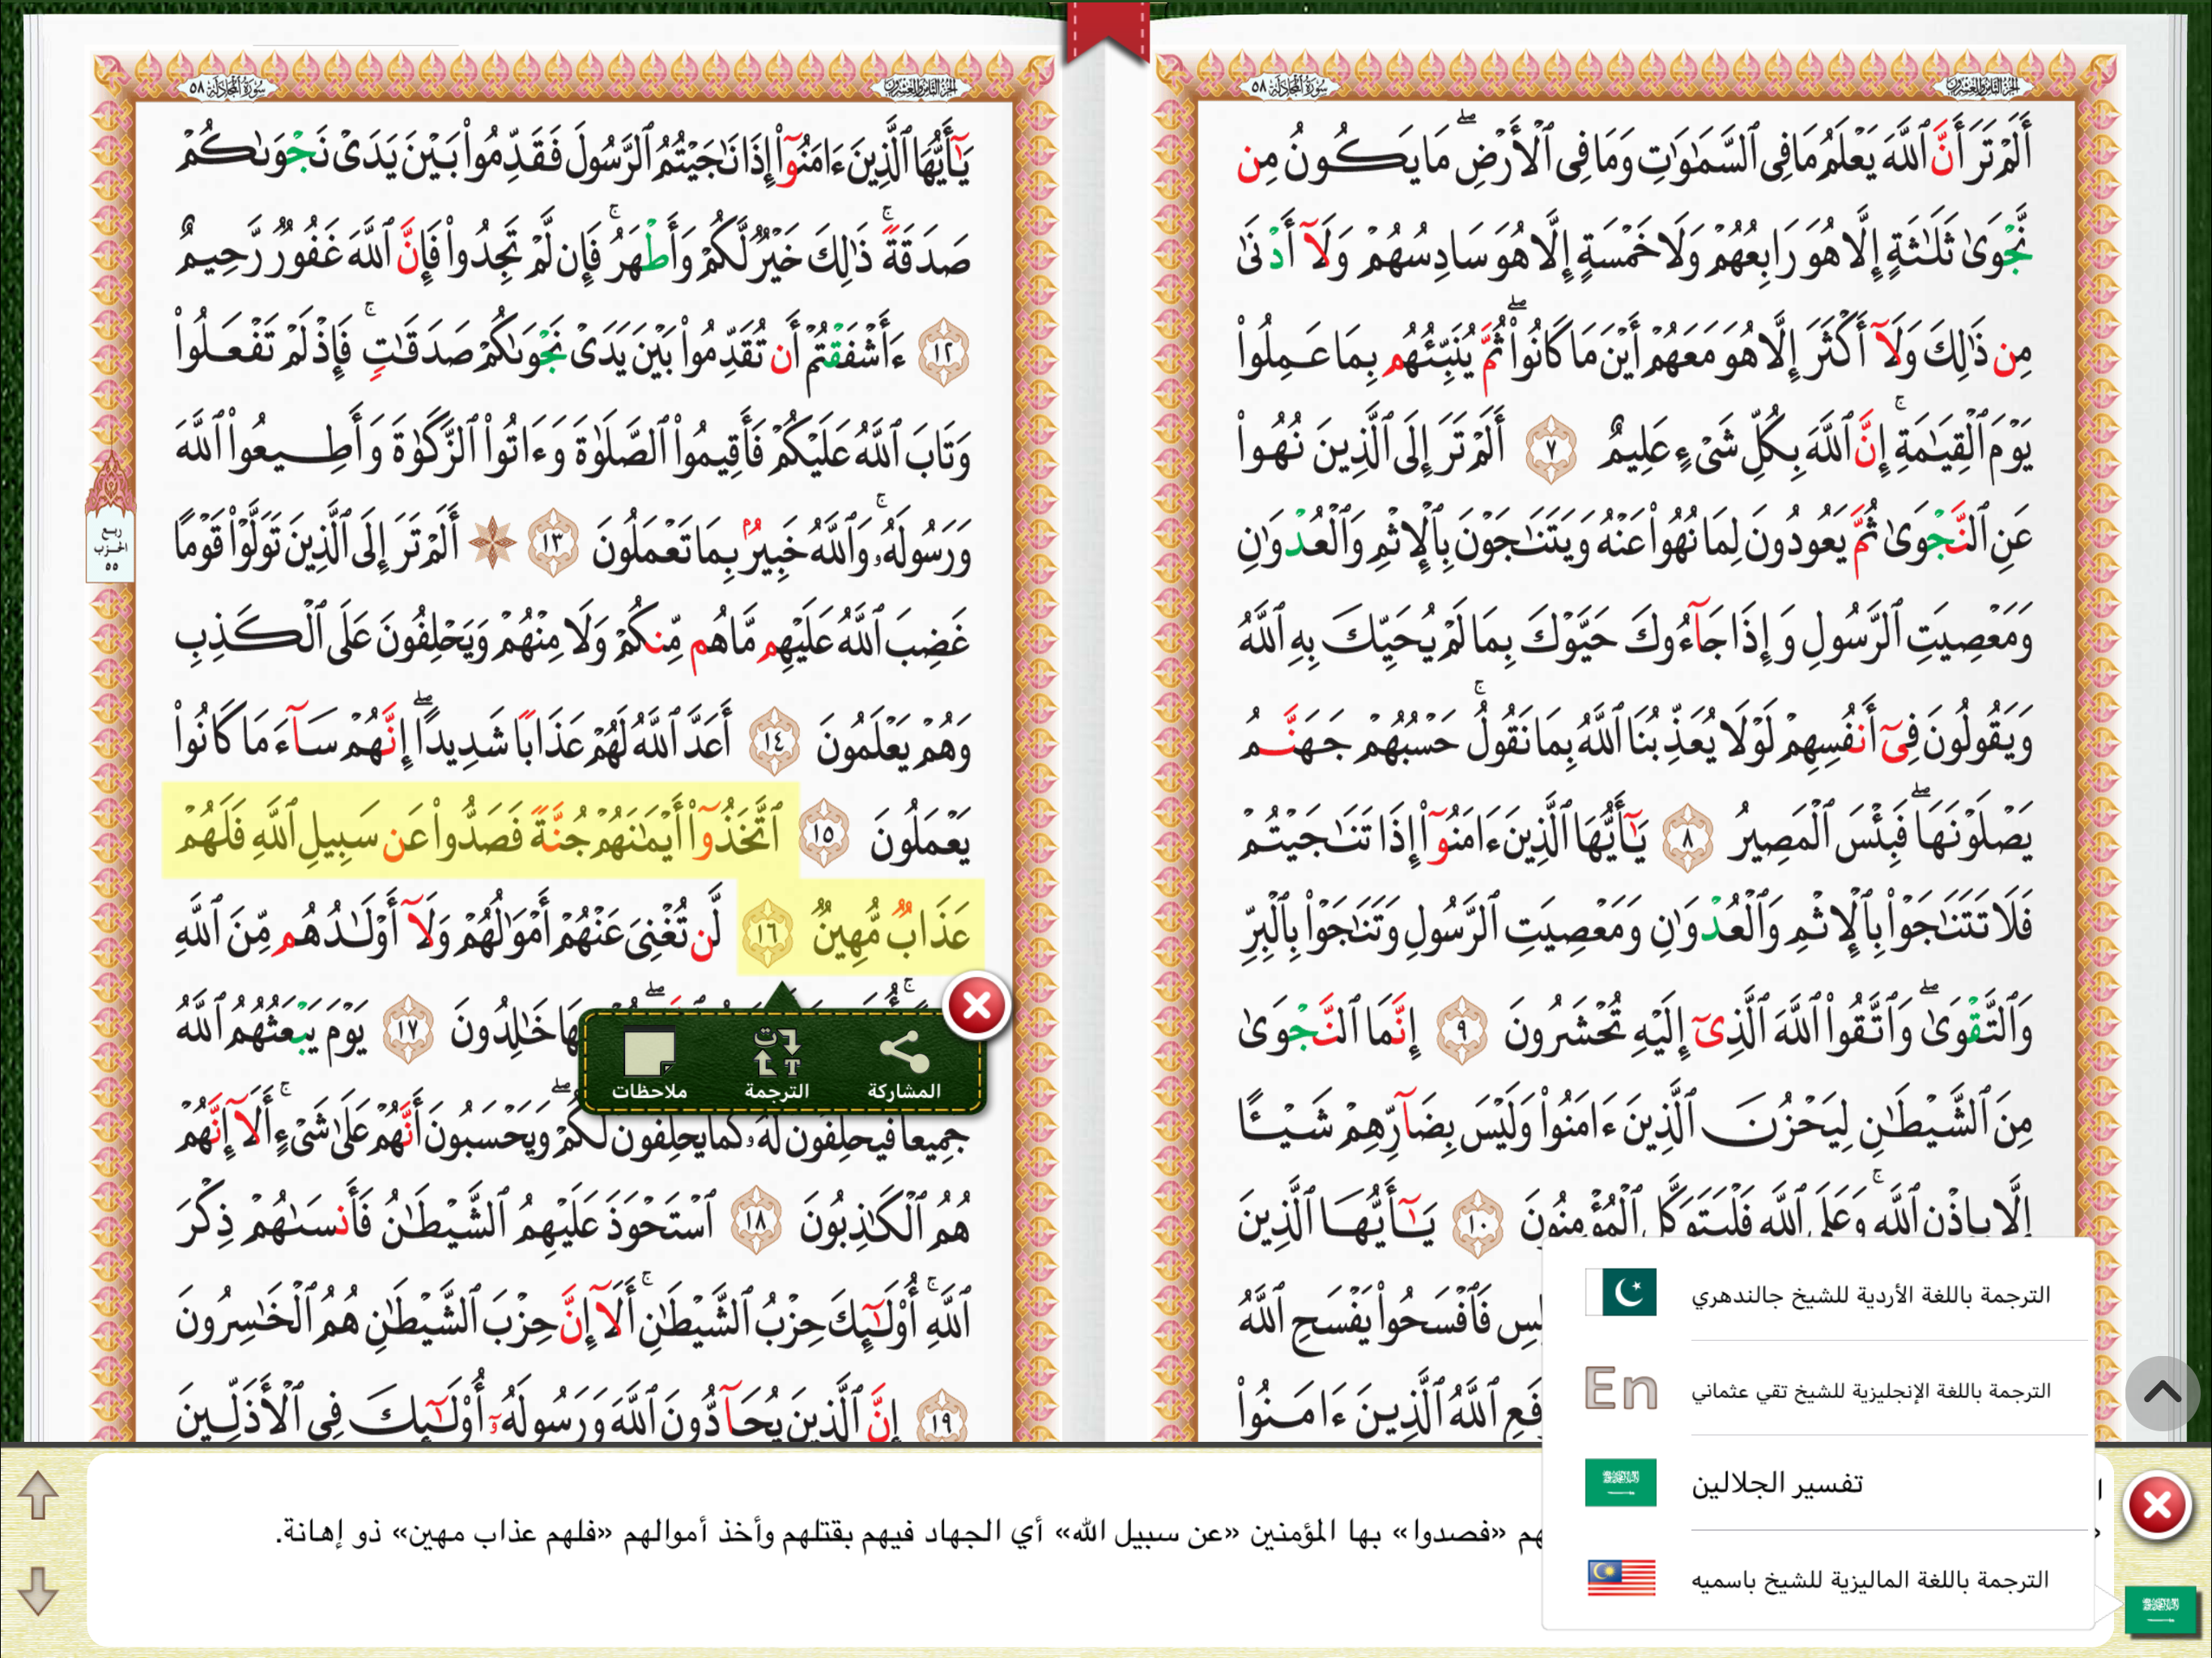Screen dimensions: 2212x1658
Task: Click the ربع الحزب ٥٥ margin marker
Action: coord(111,518)
